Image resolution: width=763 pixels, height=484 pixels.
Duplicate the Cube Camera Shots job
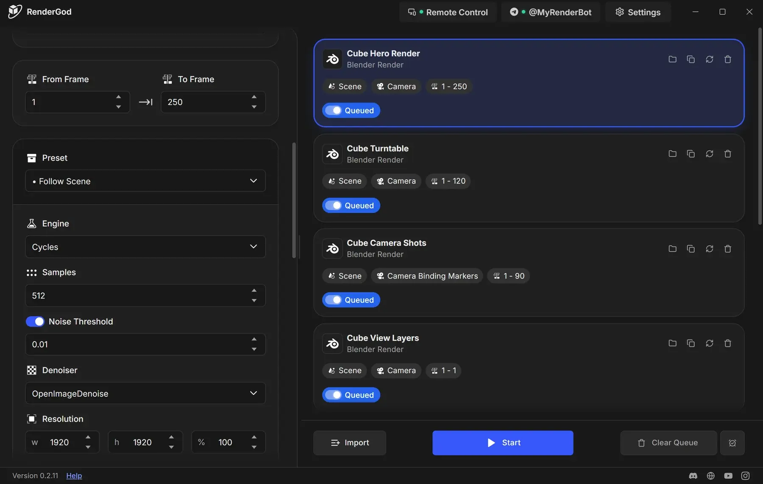[x=691, y=249]
